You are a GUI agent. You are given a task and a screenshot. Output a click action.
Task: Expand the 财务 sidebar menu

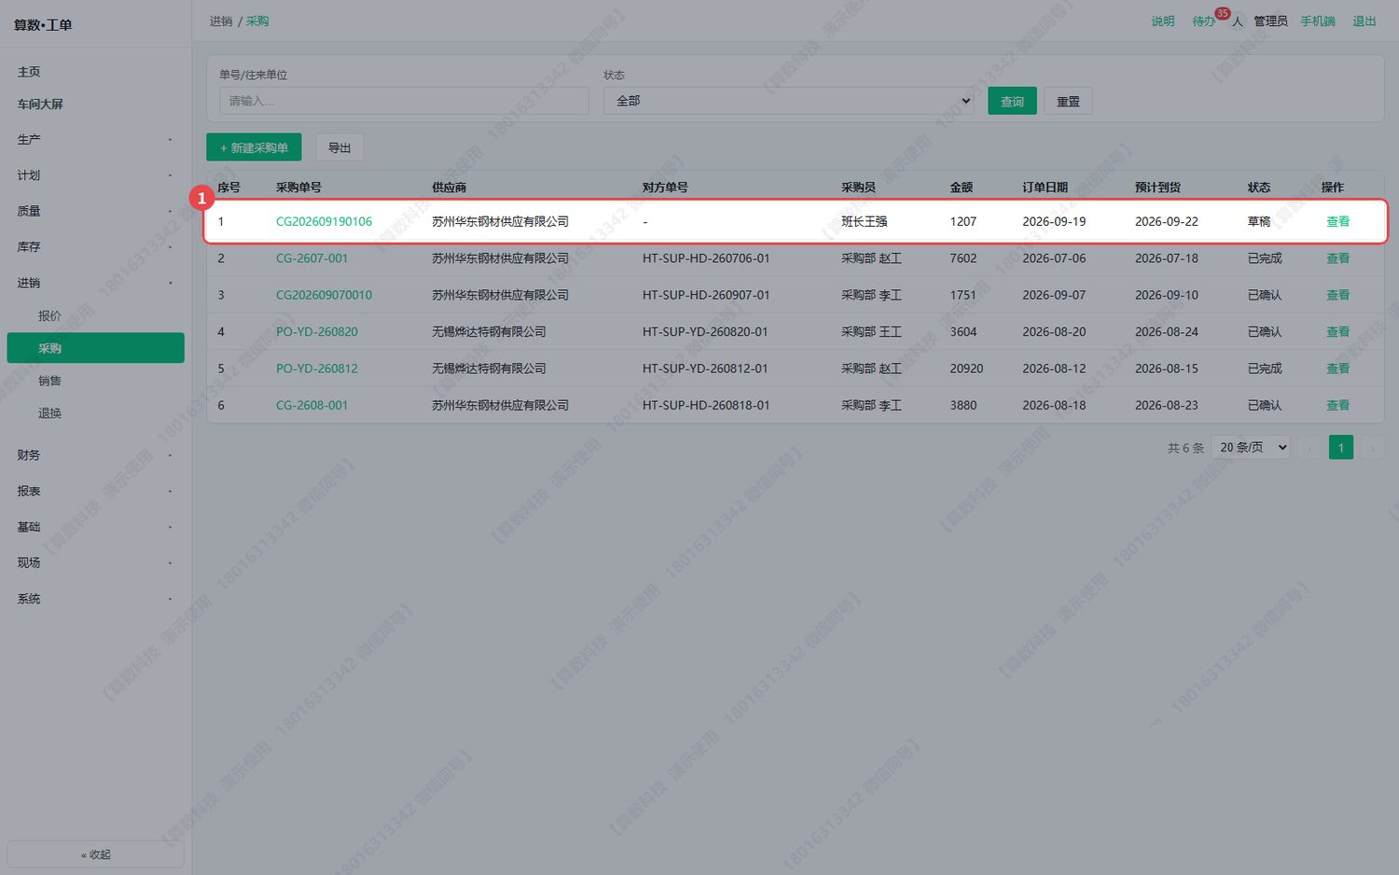click(95, 455)
